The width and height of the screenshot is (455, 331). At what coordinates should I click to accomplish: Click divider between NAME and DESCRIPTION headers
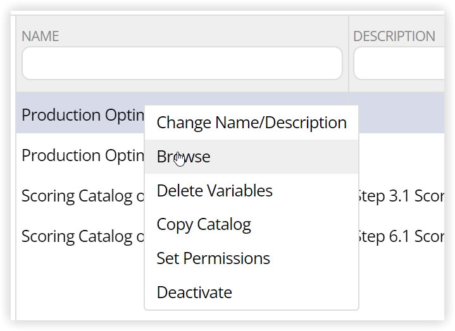click(x=349, y=54)
